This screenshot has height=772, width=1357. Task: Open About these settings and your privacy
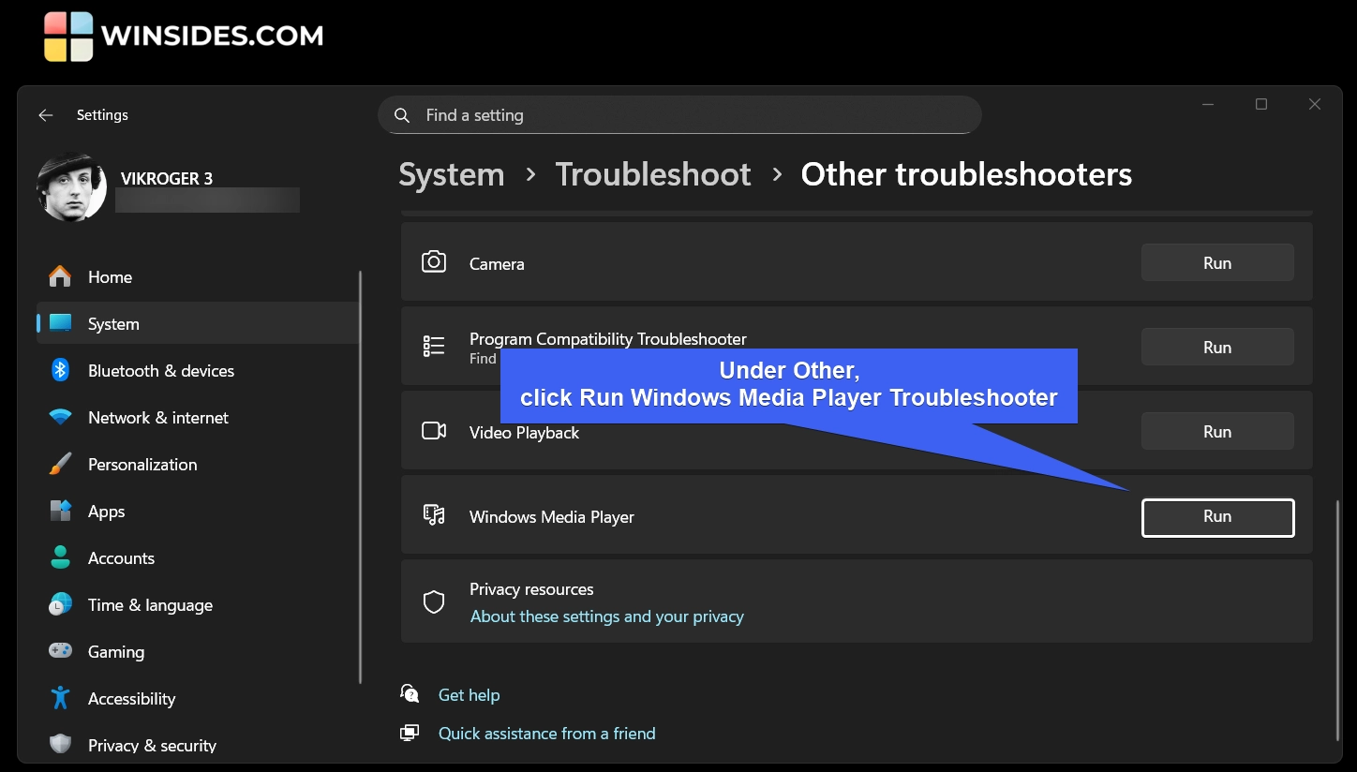(606, 616)
